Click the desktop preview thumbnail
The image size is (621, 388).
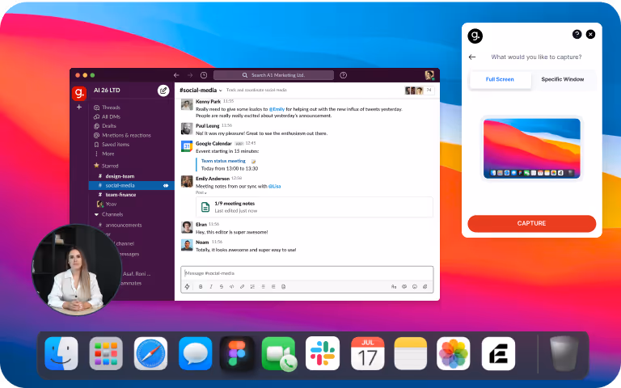[x=532, y=148]
